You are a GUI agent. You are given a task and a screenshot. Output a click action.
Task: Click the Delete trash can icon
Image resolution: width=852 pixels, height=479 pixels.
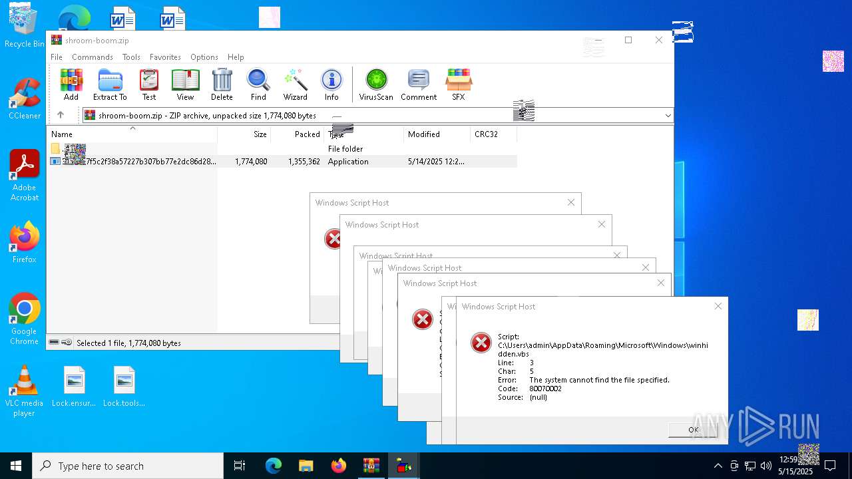[x=222, y=84]
